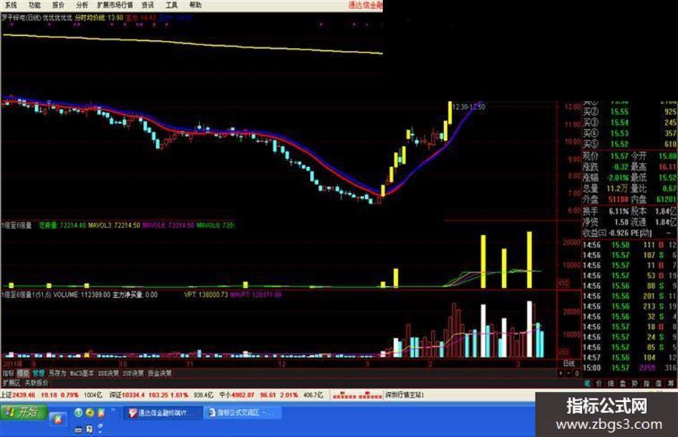This screenshot has height=437, width=678.
Task: Switch to the 通达信金融终端 taskbar window
Action: click(x=163, y=413)
